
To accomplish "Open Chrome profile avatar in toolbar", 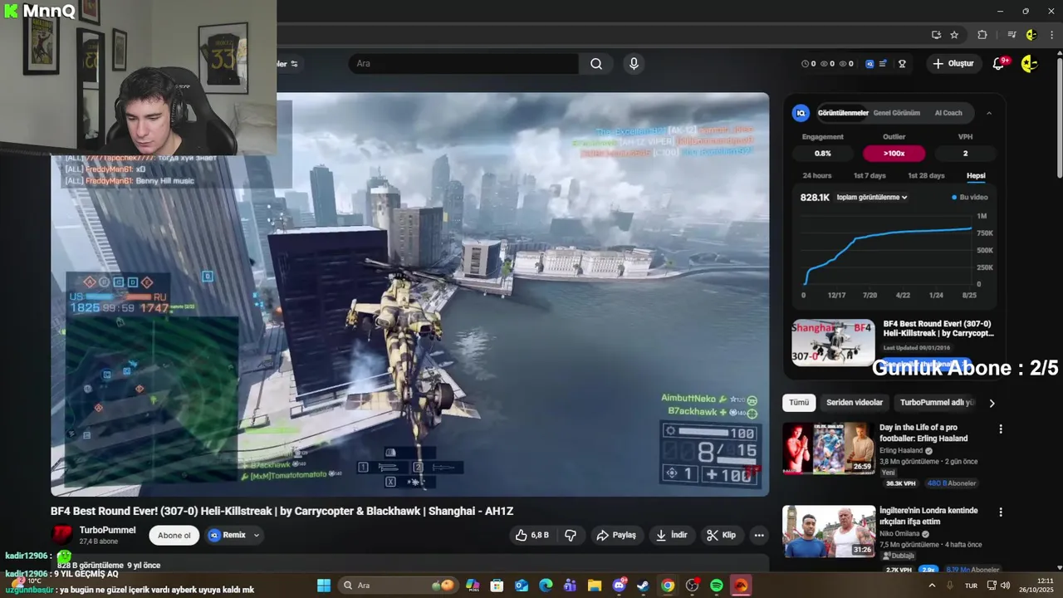I will pos(1031,35).
